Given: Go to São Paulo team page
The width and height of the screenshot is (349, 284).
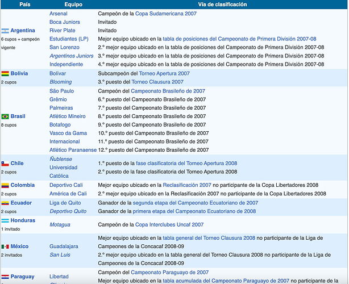Looking at the screenshot, I should [x=61, y=91].
